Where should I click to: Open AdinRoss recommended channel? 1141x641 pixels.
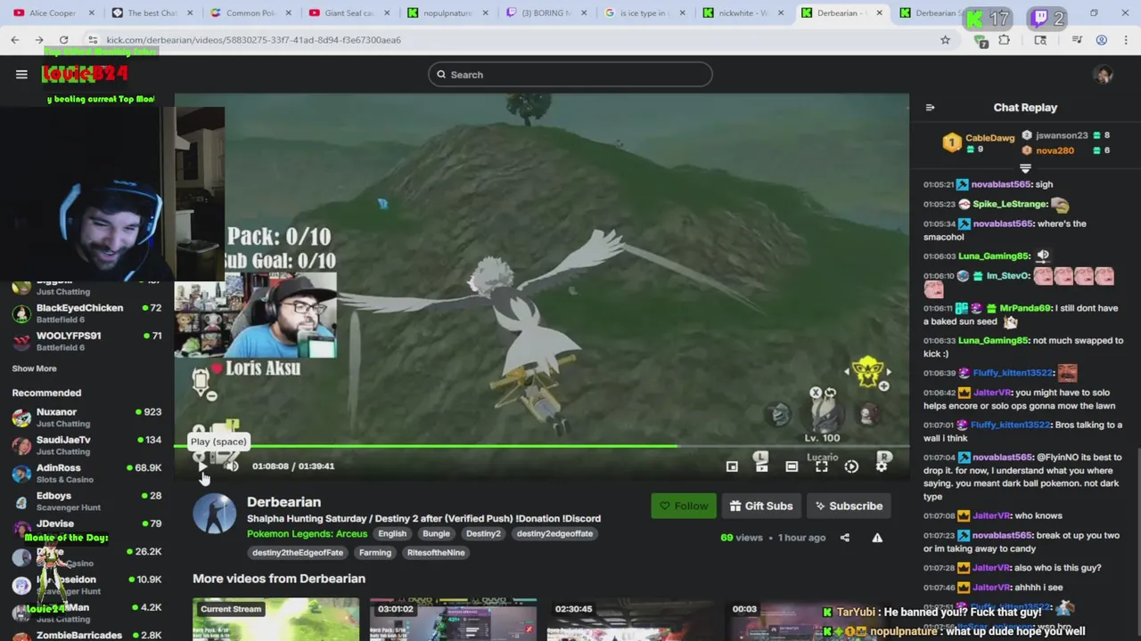point(86,473)
